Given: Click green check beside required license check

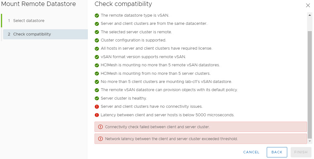Looking at the screenshot, I should coord(97,48).
